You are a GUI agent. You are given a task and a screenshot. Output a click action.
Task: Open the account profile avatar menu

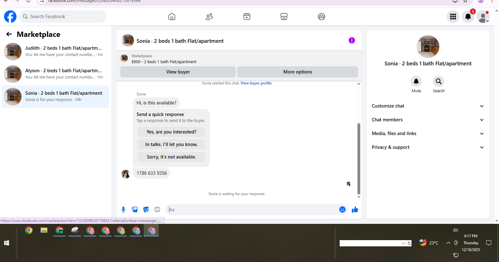pos(483,17)
